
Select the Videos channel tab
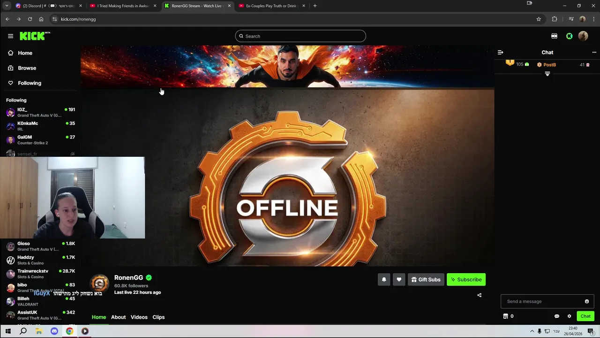coord(139,317)
